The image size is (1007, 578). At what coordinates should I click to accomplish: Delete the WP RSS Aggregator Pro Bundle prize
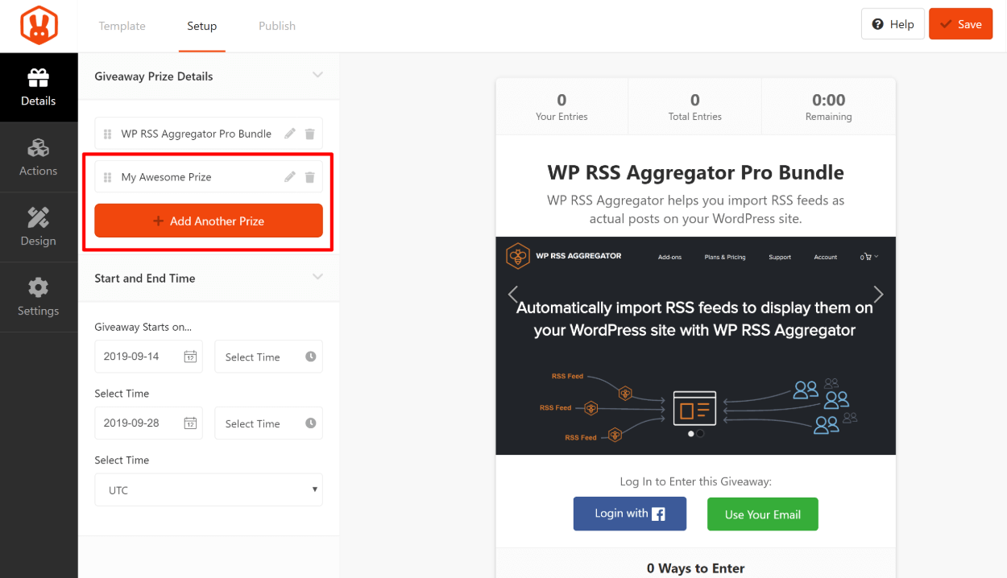pyautogui.click(x=309, y=134)
